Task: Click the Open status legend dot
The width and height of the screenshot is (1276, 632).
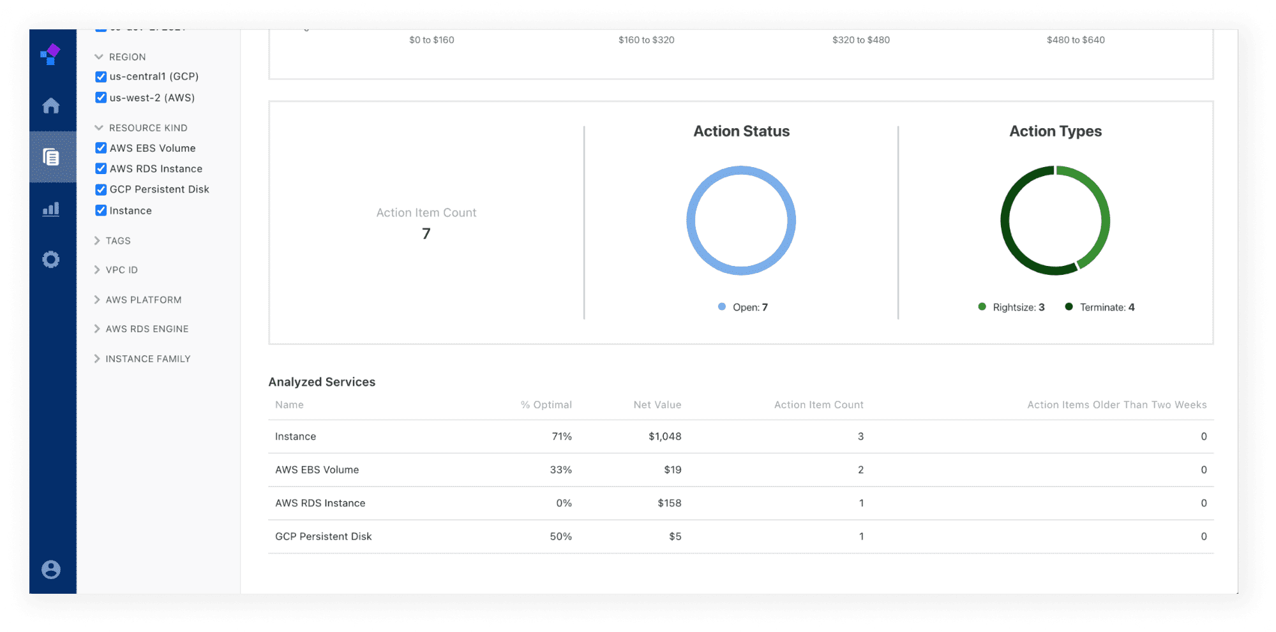Action: click(722, 307)
